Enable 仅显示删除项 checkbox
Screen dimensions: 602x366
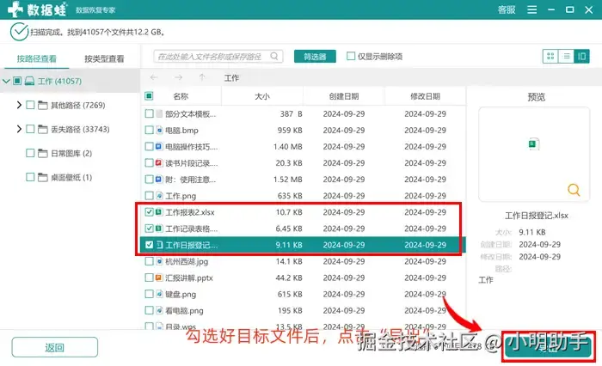[x=351, y=56]
